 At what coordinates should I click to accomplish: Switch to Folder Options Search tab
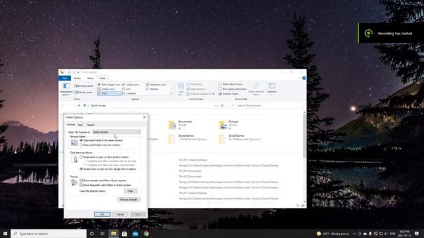tap(91, 125)
